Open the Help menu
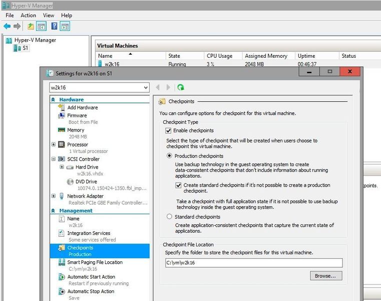 pos(66,16)
